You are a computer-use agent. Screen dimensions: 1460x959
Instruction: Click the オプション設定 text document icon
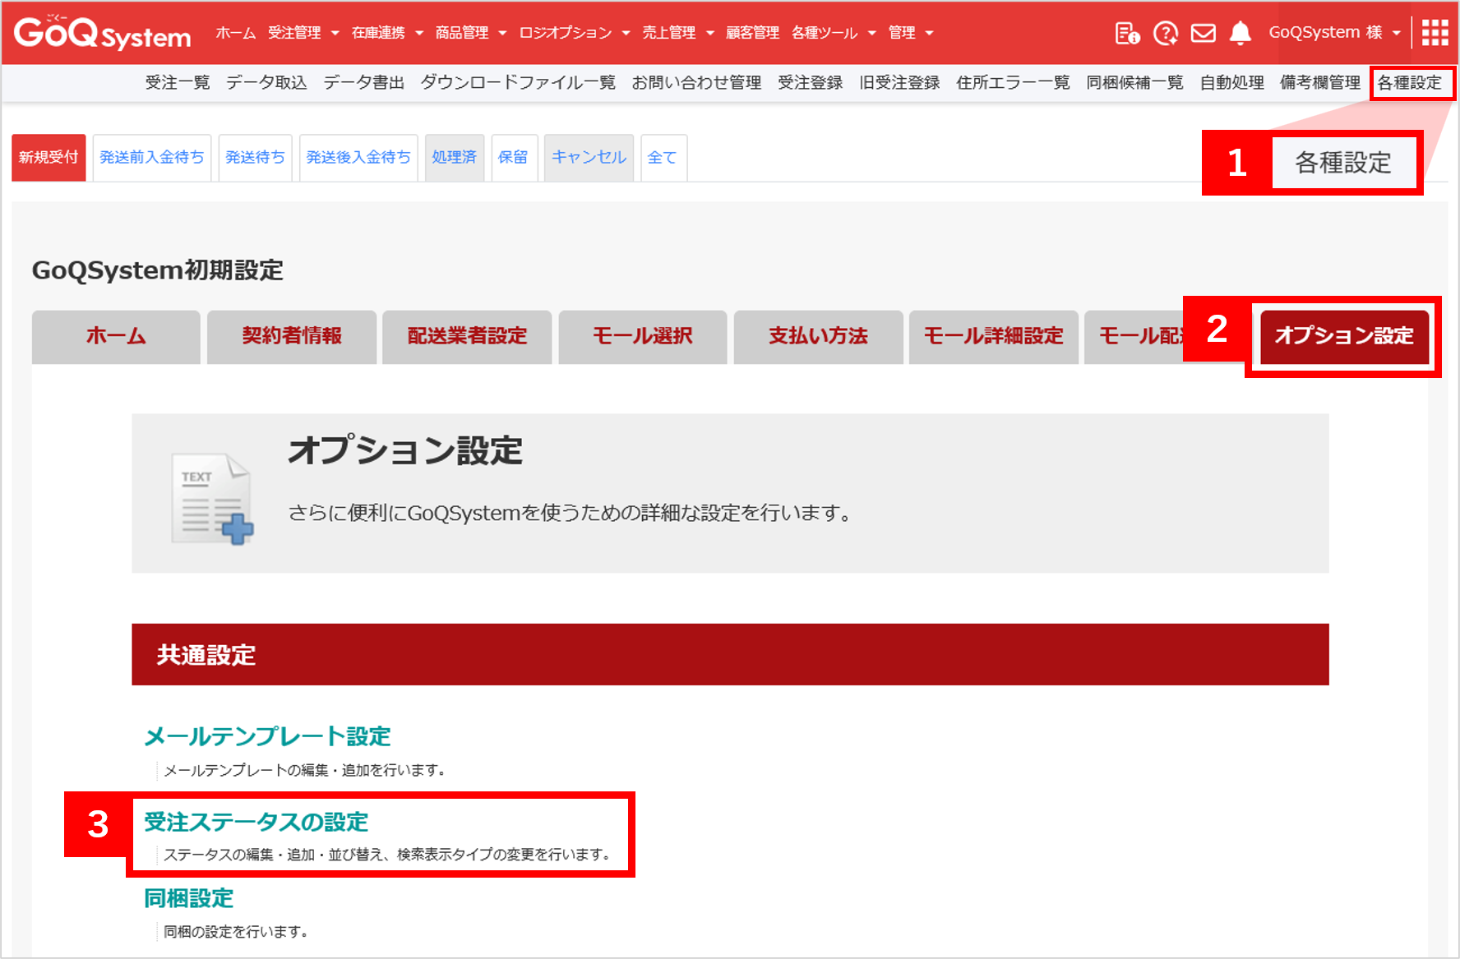click(x=212, y=498)
